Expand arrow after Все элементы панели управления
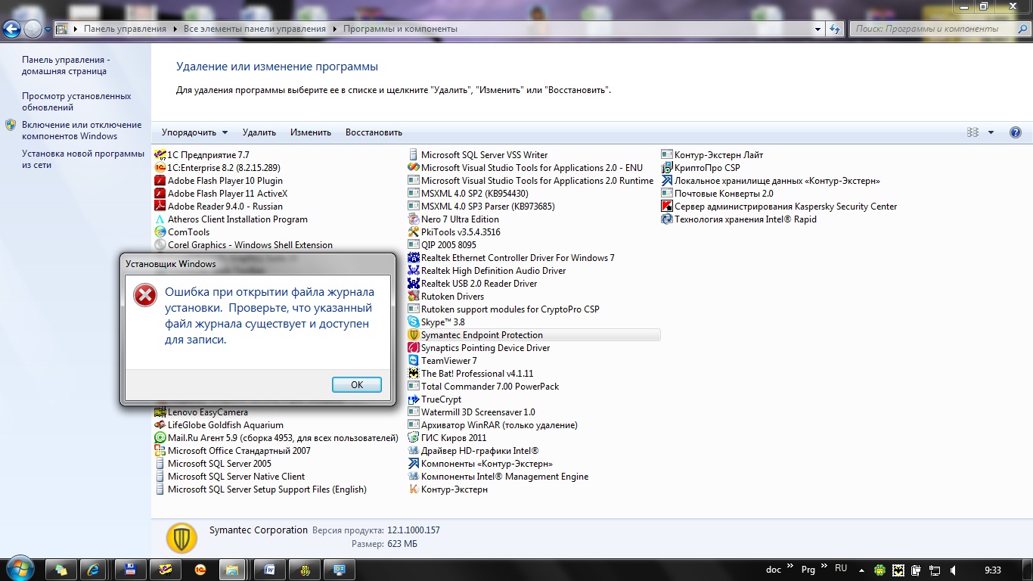Screen dimensions: 1033x581 [x=334, y=29]
